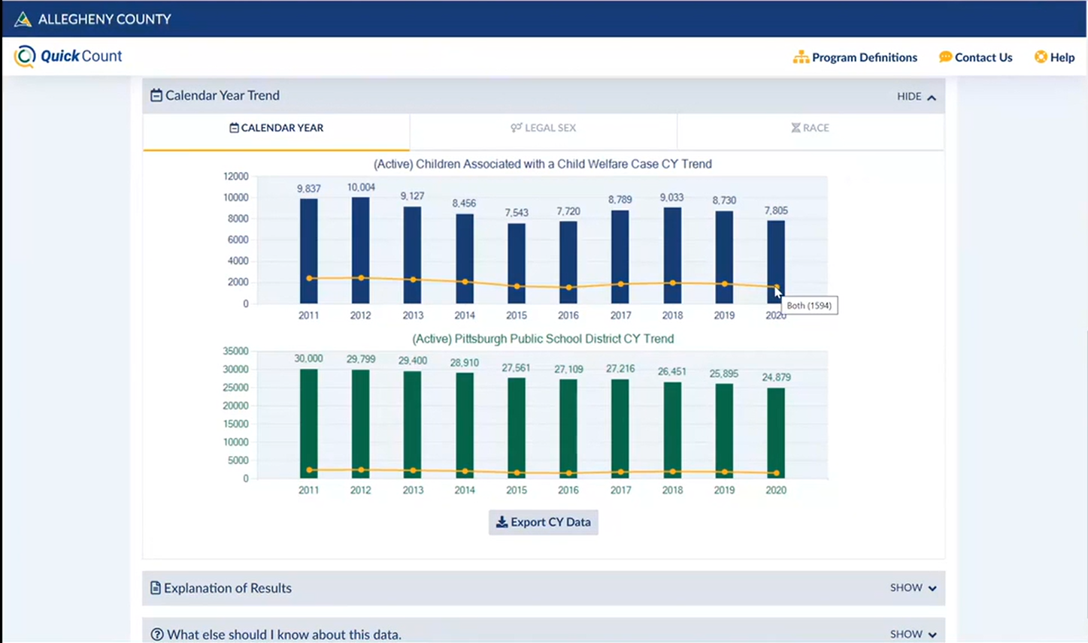
Task: Click the 2012 blue bar showing 10,004
Action: click(361, 240)
